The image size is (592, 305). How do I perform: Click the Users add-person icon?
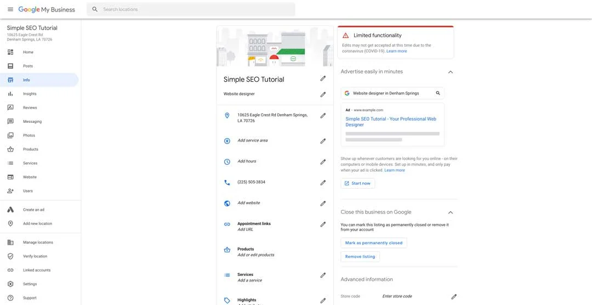(x=10, y=191)
